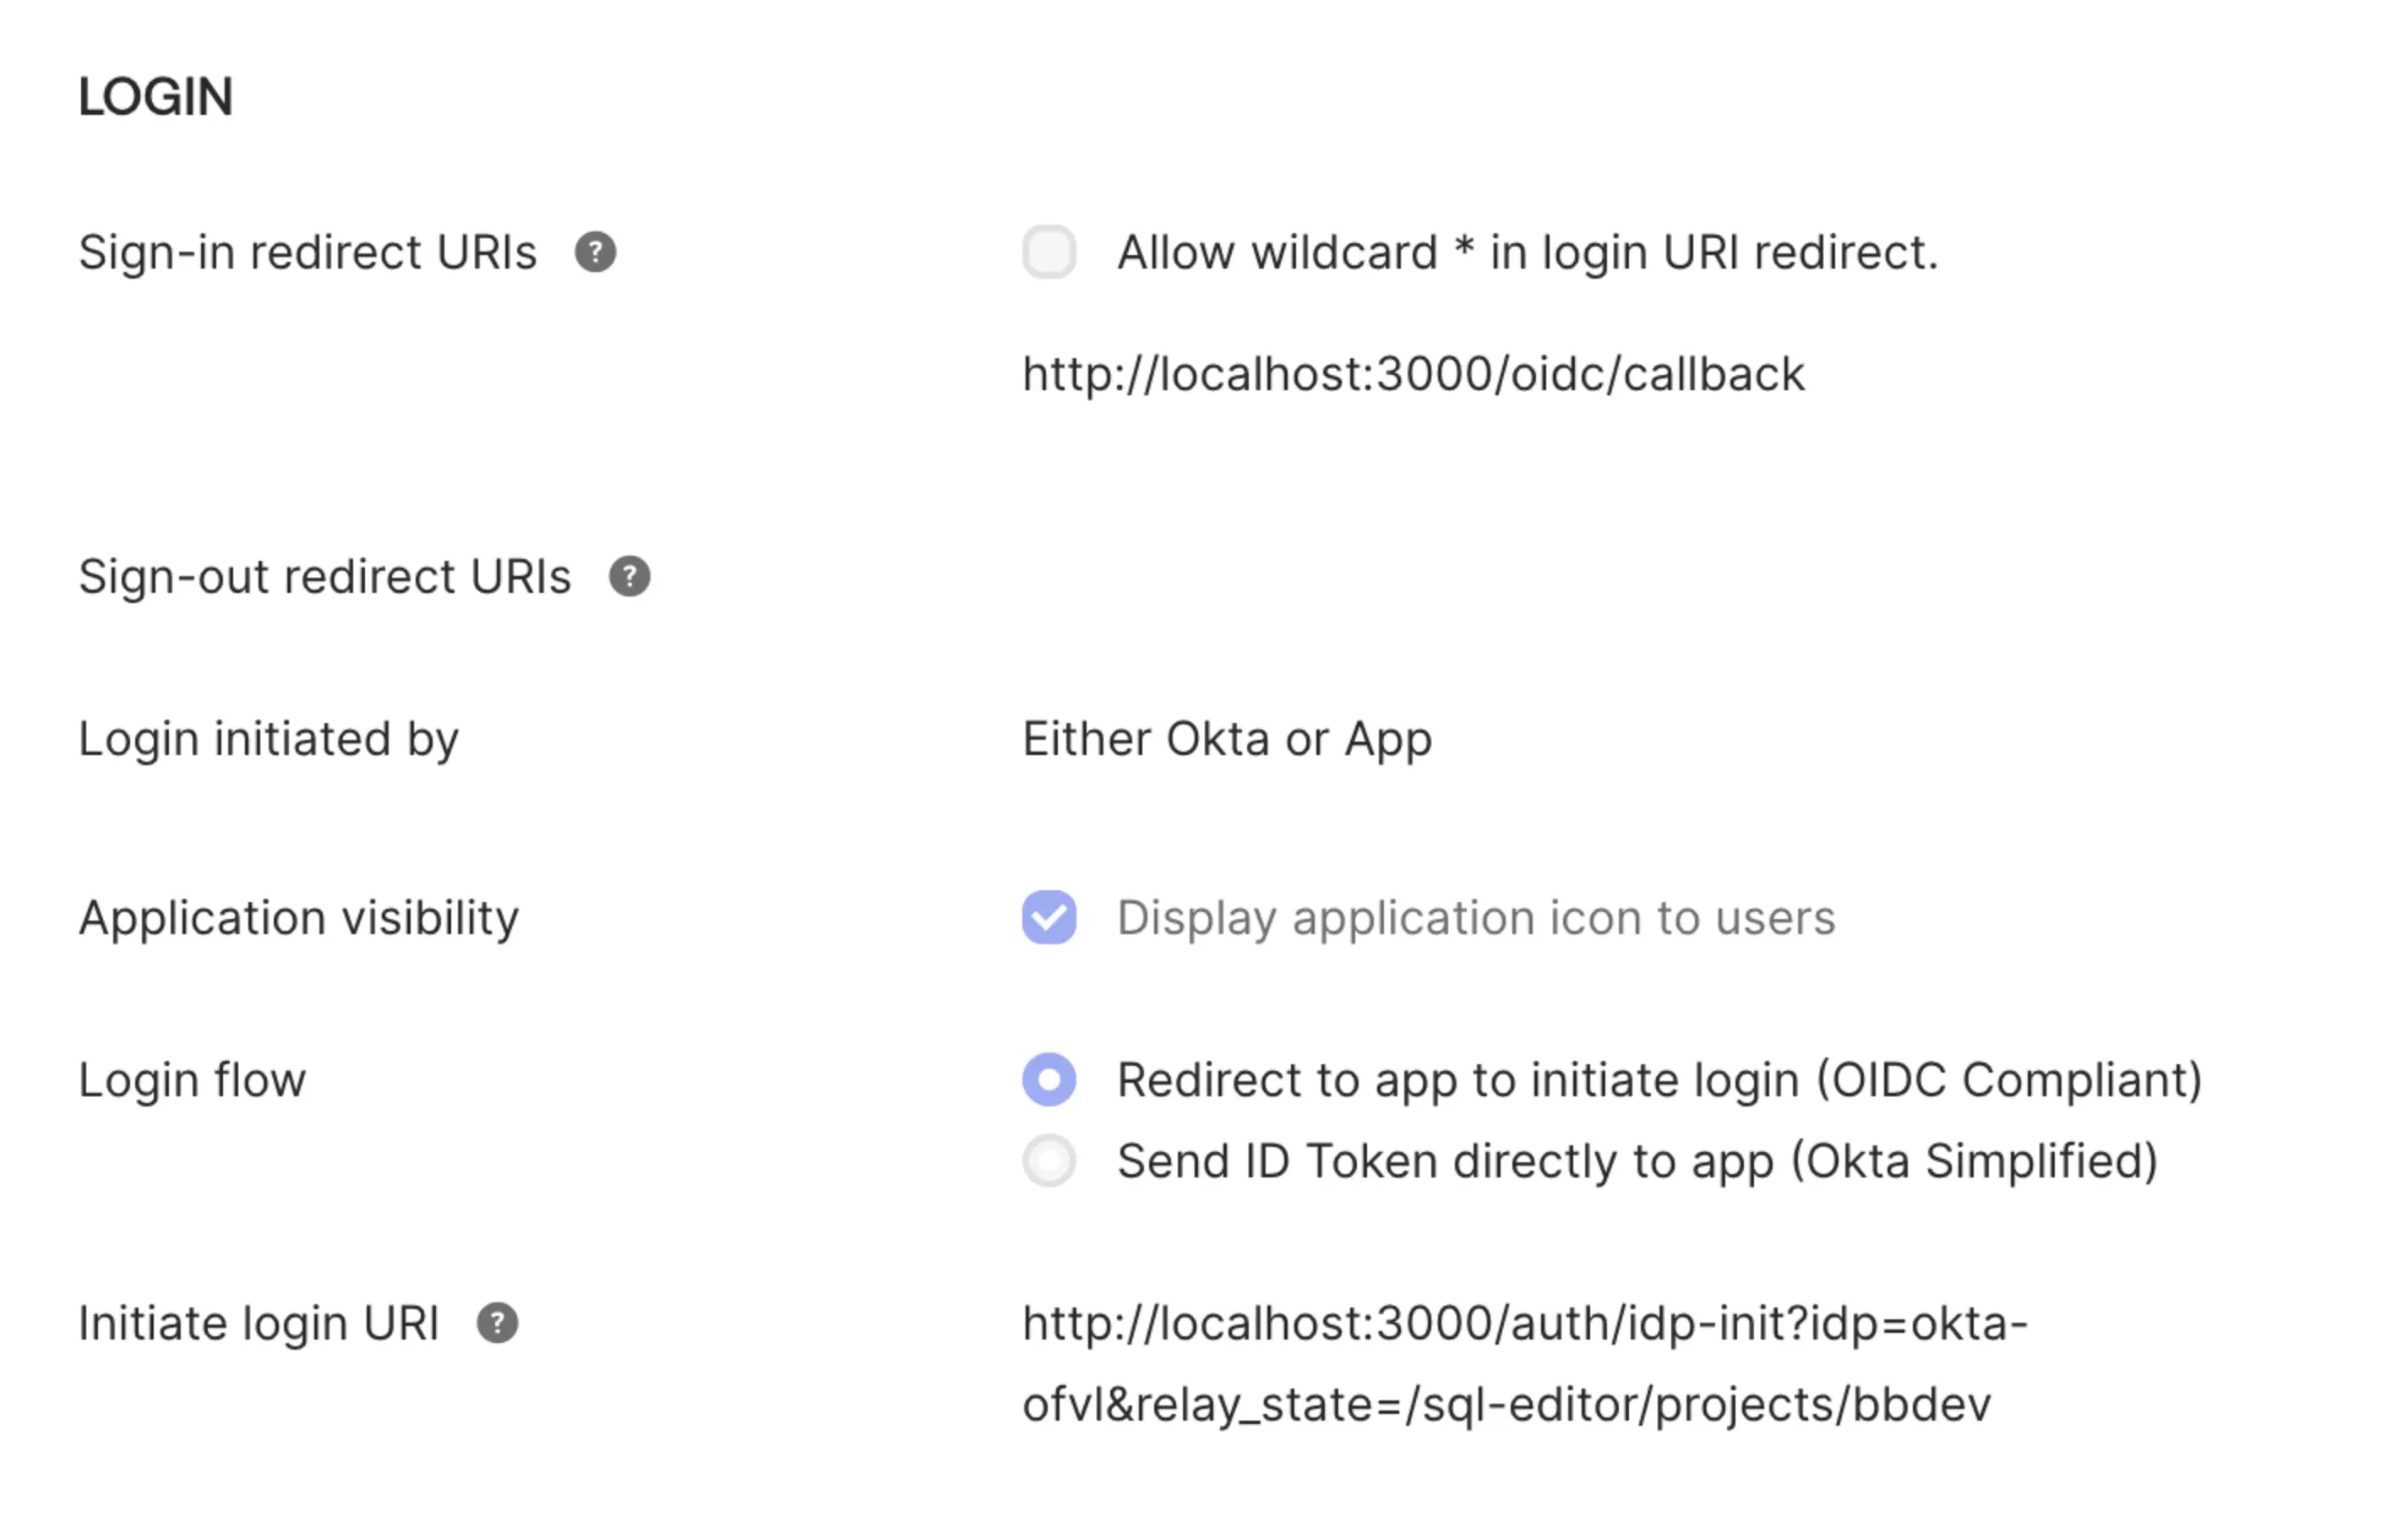This screenshot has width=2408, height=1522.
Task: Click the checked Application visibility checkmark icon
Action: (x=1048, y=916)
